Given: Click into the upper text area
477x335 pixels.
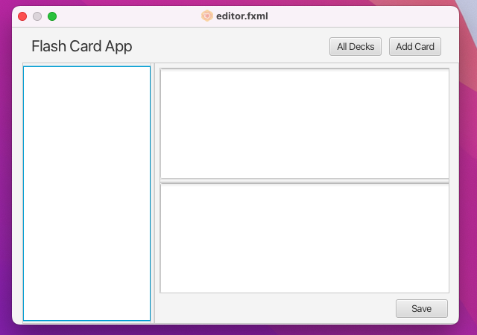Looking at the screenshot, I should point(305,124).
